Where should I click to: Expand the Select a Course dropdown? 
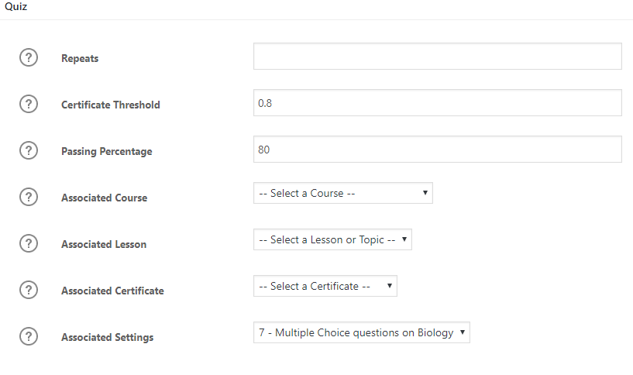coord(343,193)
